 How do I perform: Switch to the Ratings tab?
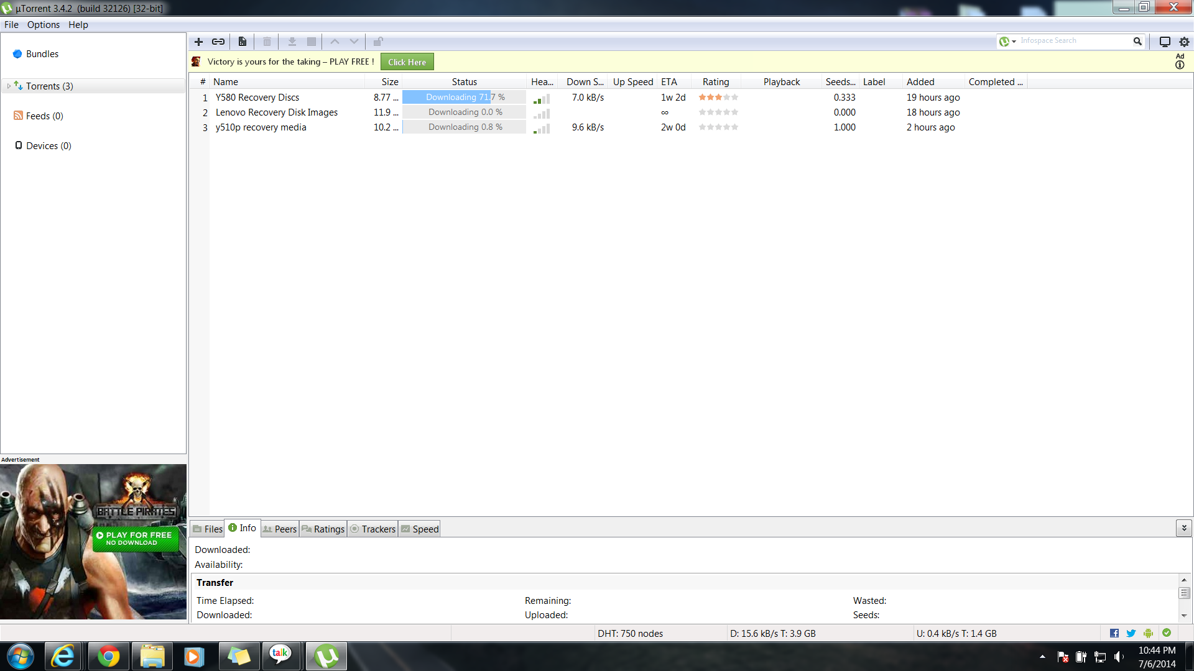coord(323,529)
